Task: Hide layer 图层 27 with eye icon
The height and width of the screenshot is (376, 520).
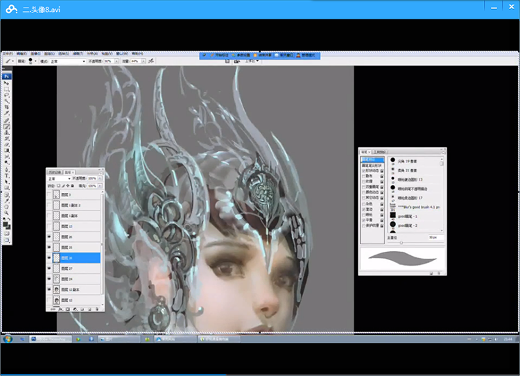Action: 49,268
